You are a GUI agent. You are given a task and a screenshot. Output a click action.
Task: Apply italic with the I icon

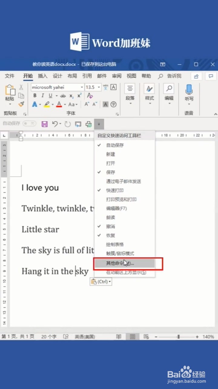point(43,96)
